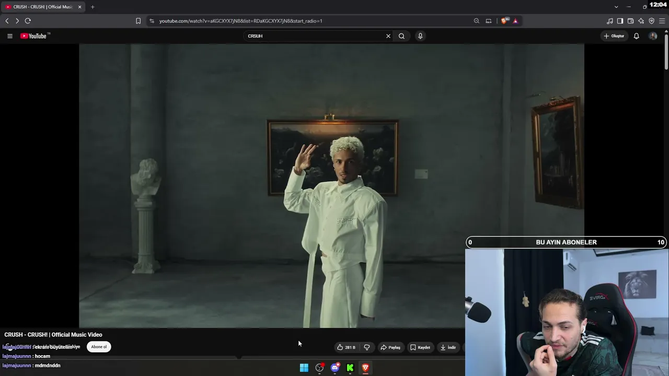The height and width of the screenshot is (376, 669).
Task: Open the Brave VPN shield icon
Action: [652, 21]
